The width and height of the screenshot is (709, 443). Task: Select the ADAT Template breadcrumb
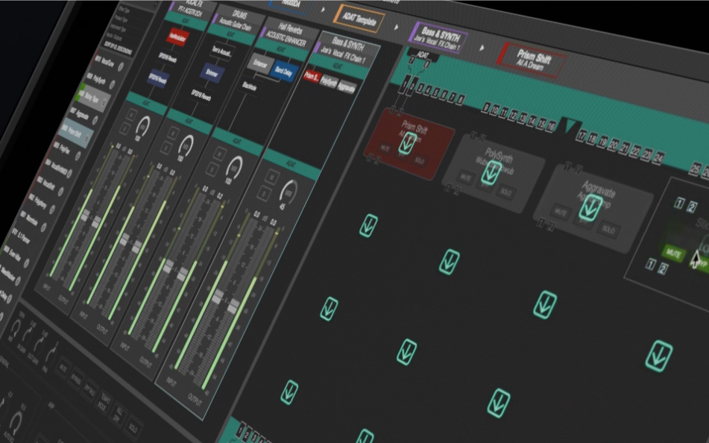[x=359, y=19]
